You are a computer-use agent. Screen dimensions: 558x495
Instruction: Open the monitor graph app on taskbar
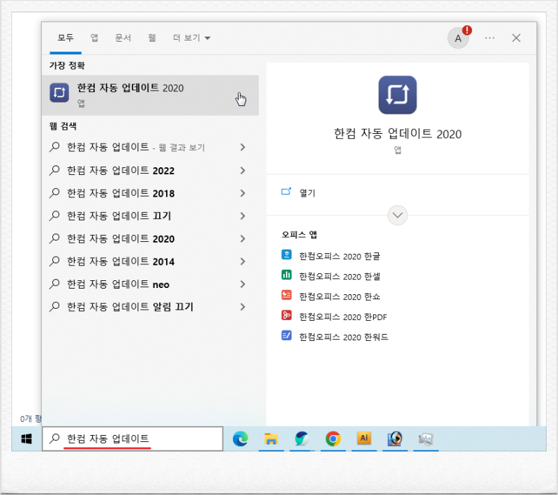click(x=425, y=439)
